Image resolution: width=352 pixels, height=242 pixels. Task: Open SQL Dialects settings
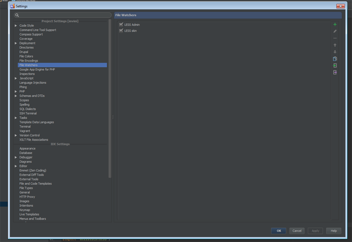pos(27,109)
